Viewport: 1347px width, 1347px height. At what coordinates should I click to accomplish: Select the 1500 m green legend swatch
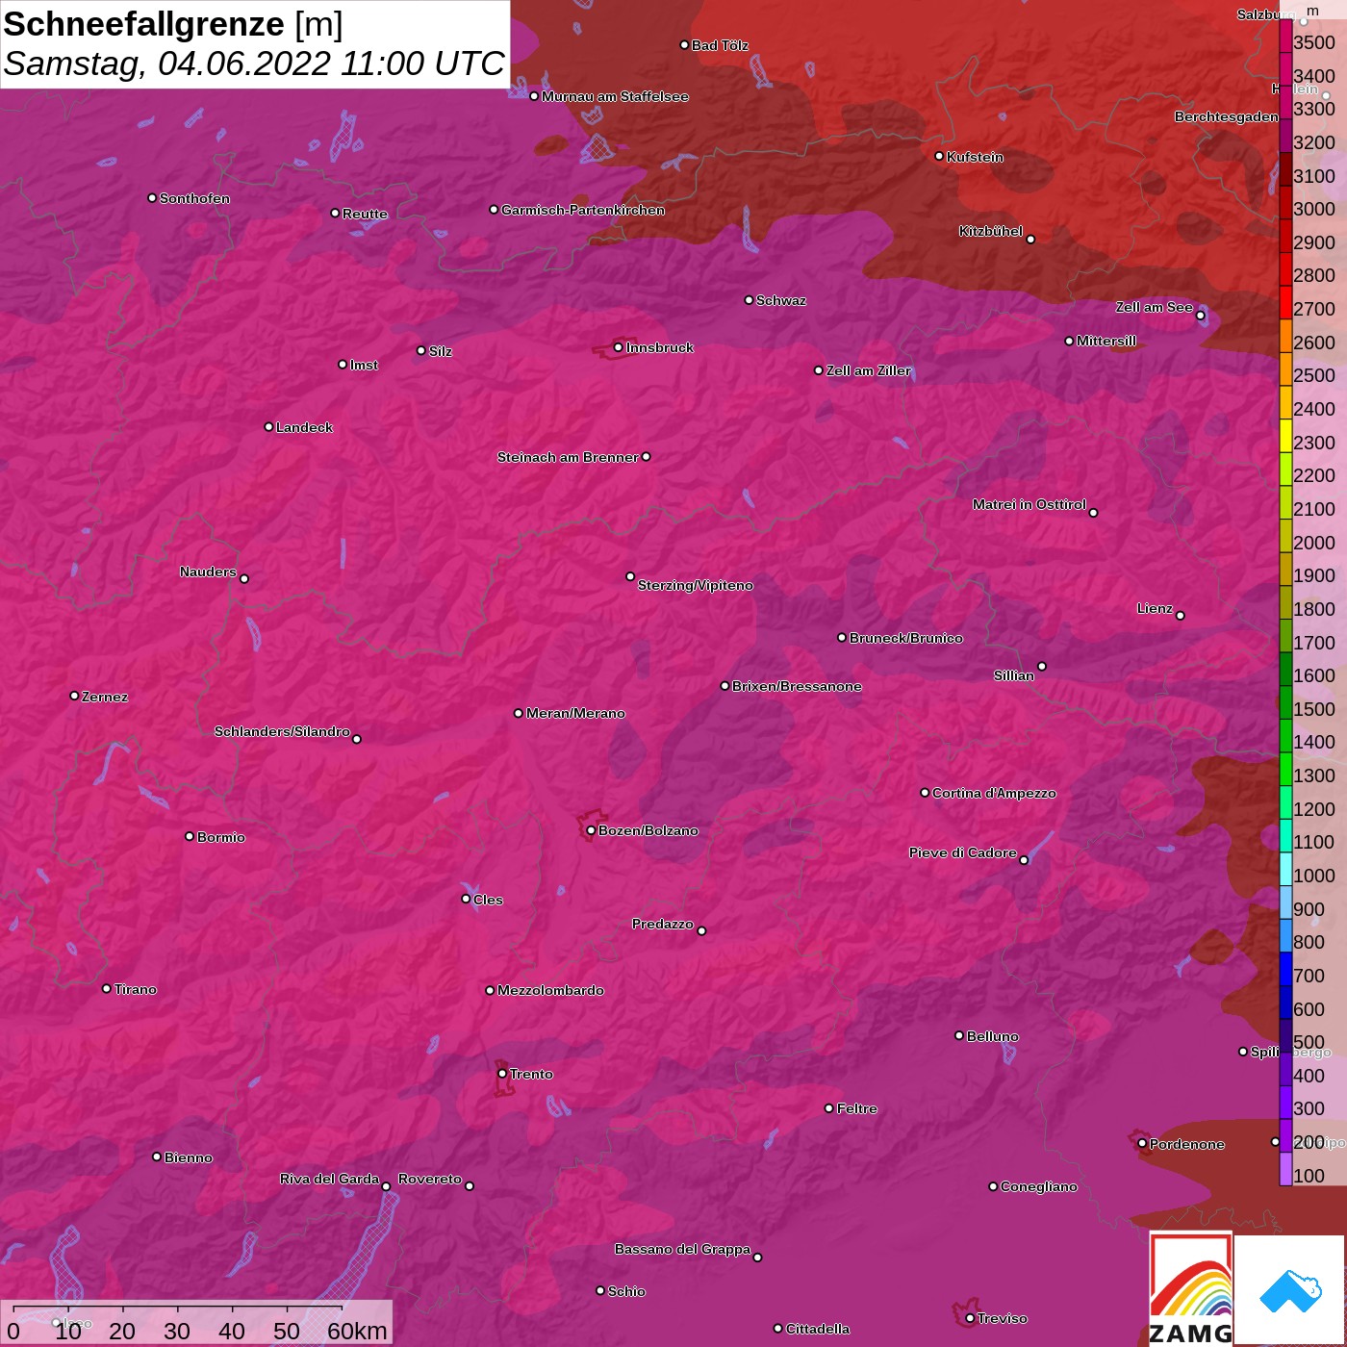point(1285,702)
